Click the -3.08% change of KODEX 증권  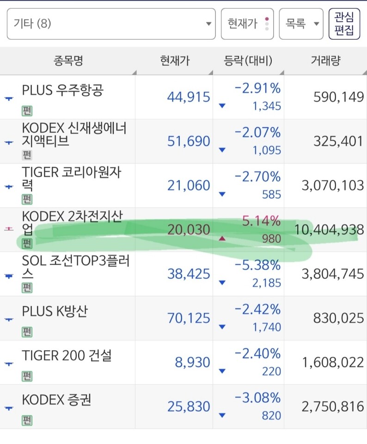[257, 398]
